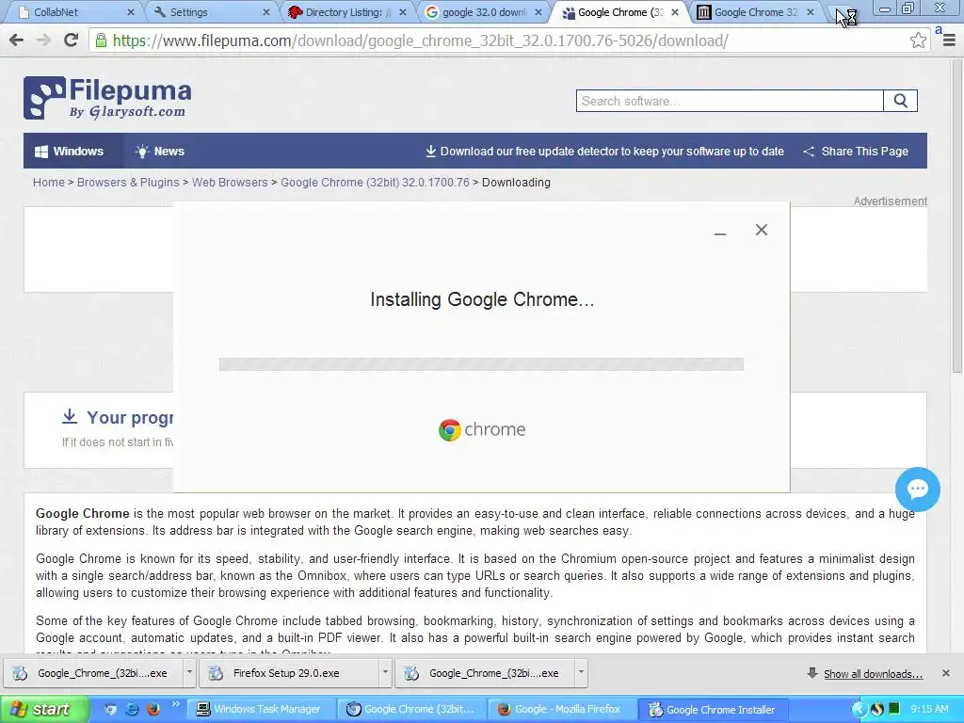Click the Search software input field
964x723 pixels.
(x=730, y=101)
